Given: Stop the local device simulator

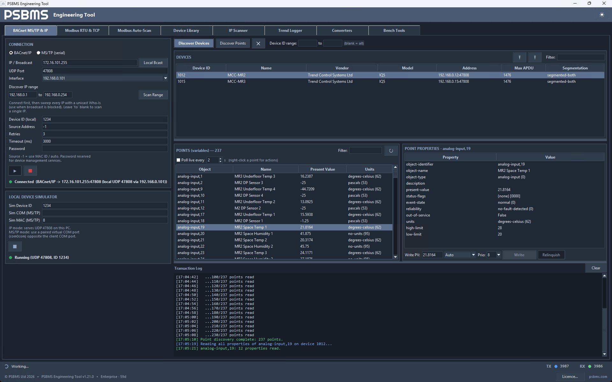Looking at the screenshot, I should pyautogui.click(x=15, y=246).
